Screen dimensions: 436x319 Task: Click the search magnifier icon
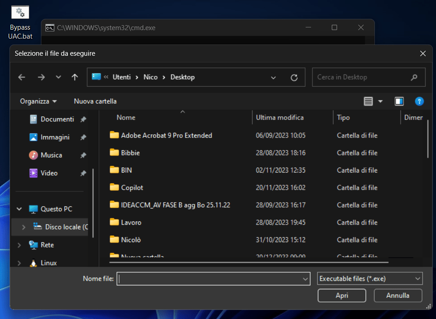click(x=414, y=77)
